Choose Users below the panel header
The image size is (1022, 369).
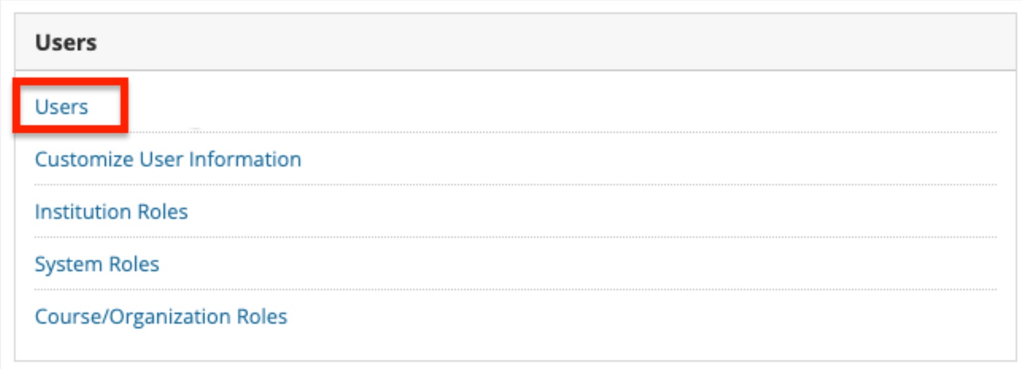click(x=61, y=107)
